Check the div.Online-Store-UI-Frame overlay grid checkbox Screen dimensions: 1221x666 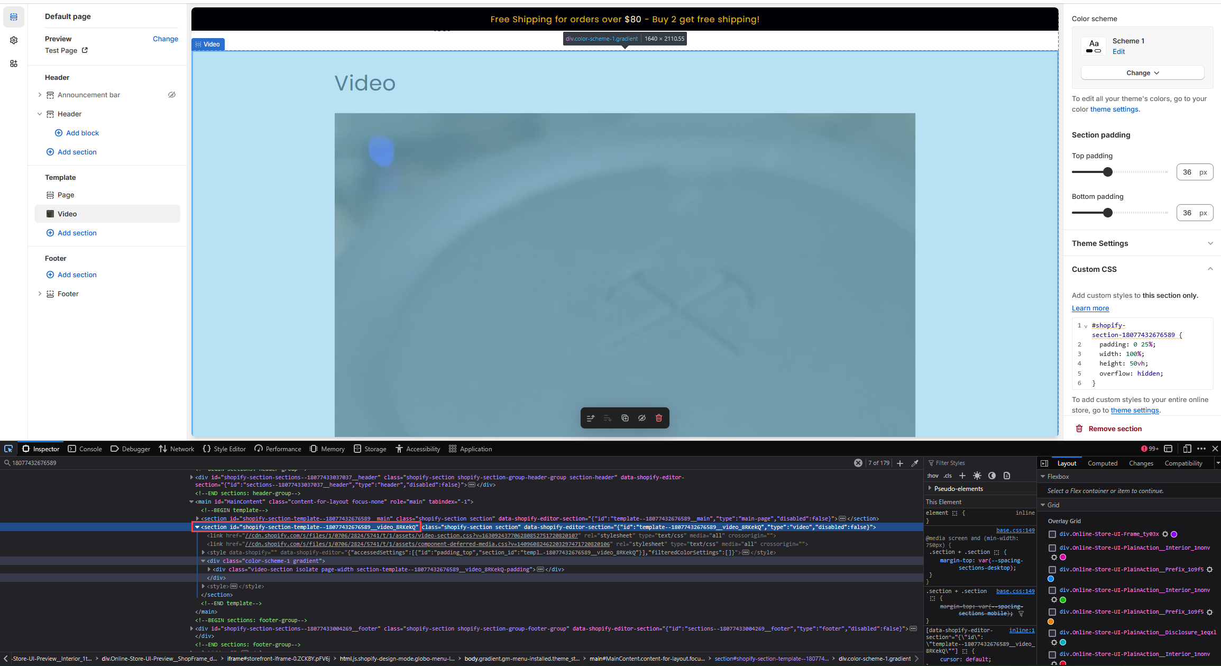click(x=1052, y=534)
